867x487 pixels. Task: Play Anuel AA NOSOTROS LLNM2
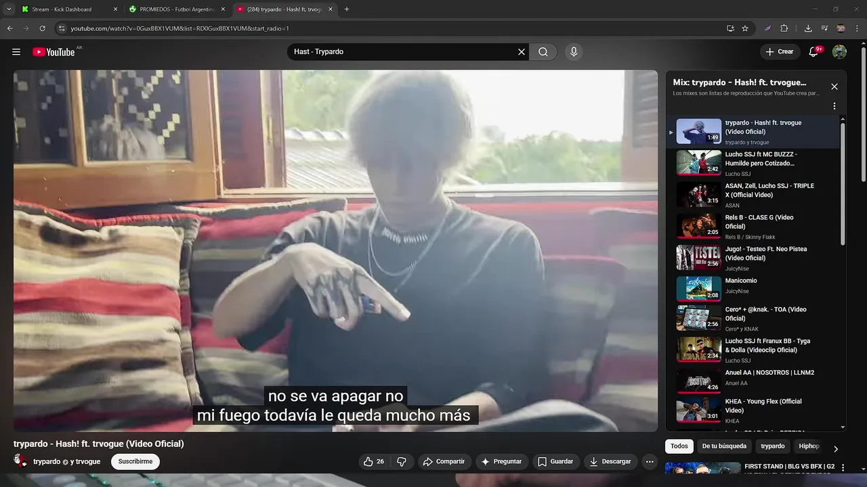752,381
